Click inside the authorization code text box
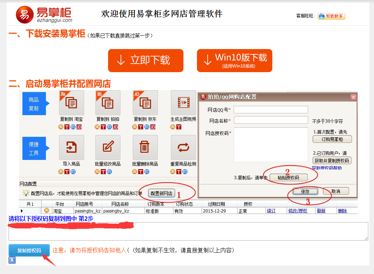Viewport: 374px width, 274px height. 188,231
